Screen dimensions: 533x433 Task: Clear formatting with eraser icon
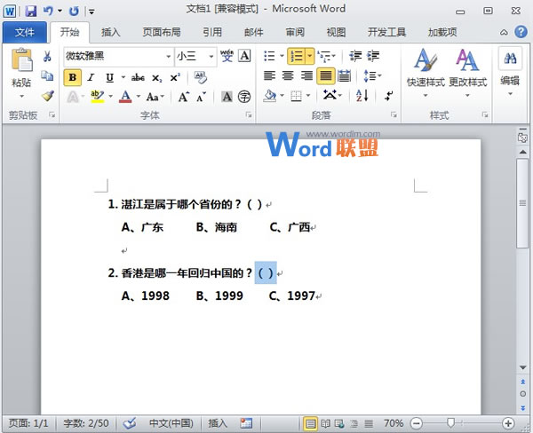click(x=201, y=77)
